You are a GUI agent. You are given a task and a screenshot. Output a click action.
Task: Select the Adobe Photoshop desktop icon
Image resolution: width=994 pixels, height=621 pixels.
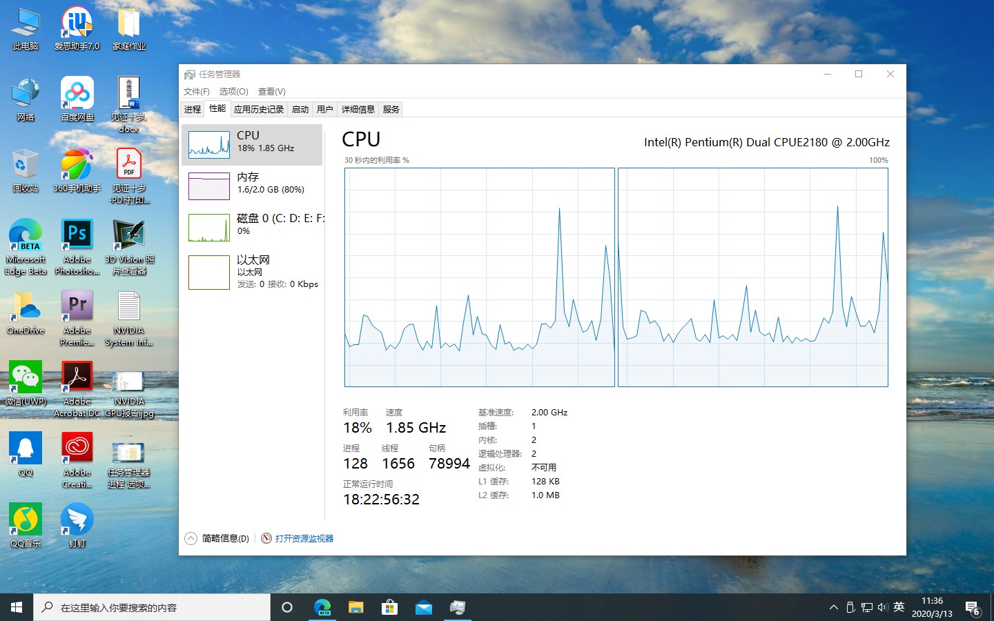77,248
